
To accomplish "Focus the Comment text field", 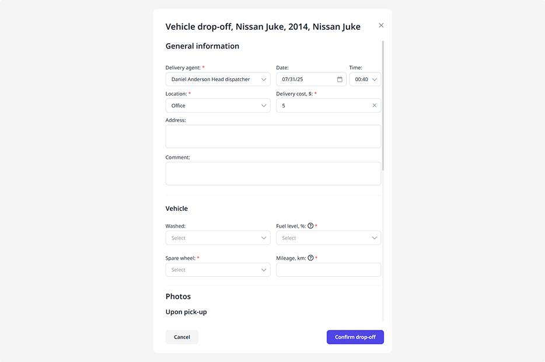I will pos(273,173).
